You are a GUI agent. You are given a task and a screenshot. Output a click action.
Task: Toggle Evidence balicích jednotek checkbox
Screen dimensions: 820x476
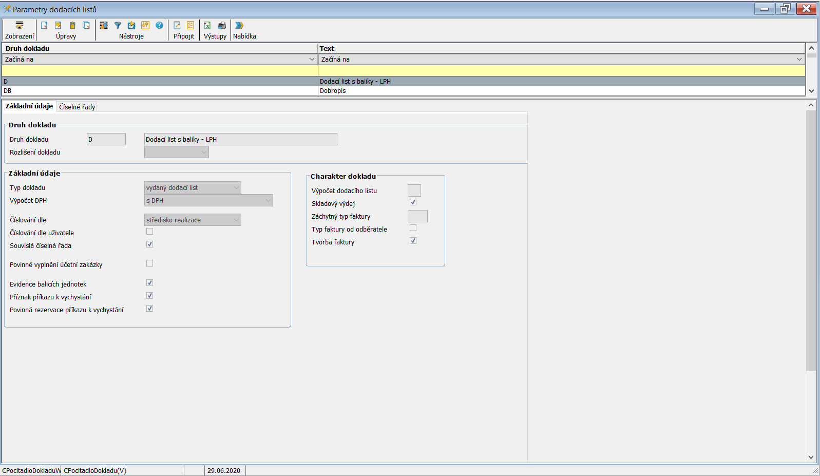149,283
